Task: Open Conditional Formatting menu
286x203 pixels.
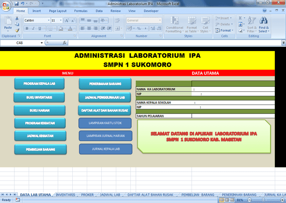Action: 174,25
